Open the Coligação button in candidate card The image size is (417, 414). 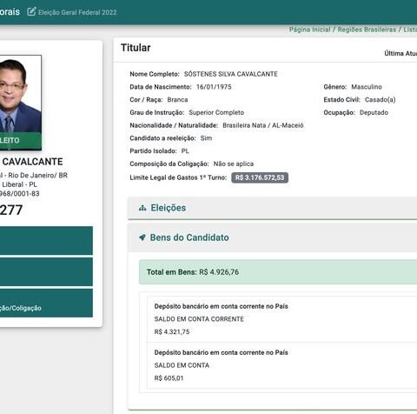click(46, 303)
